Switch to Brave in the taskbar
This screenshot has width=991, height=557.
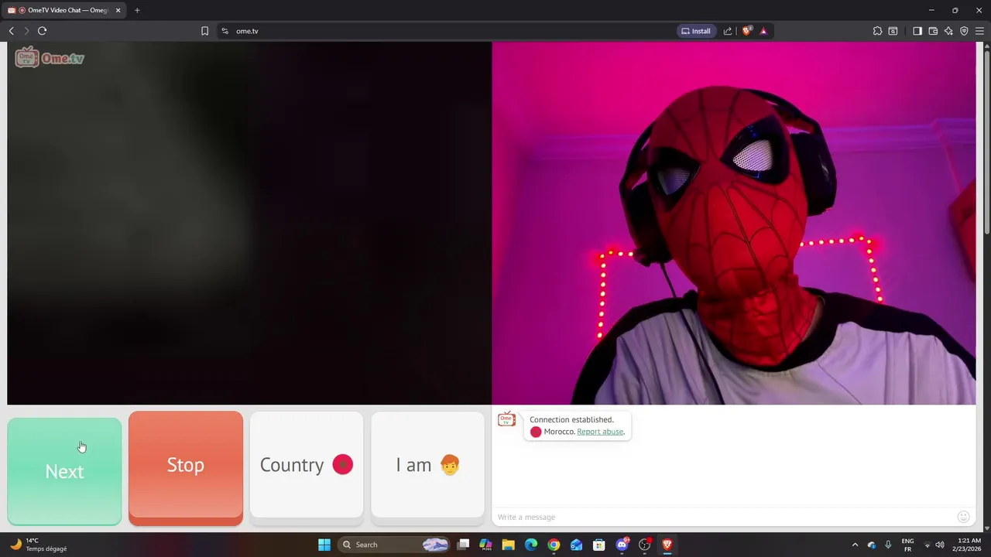pyautogui.click(x=667, y=545)
